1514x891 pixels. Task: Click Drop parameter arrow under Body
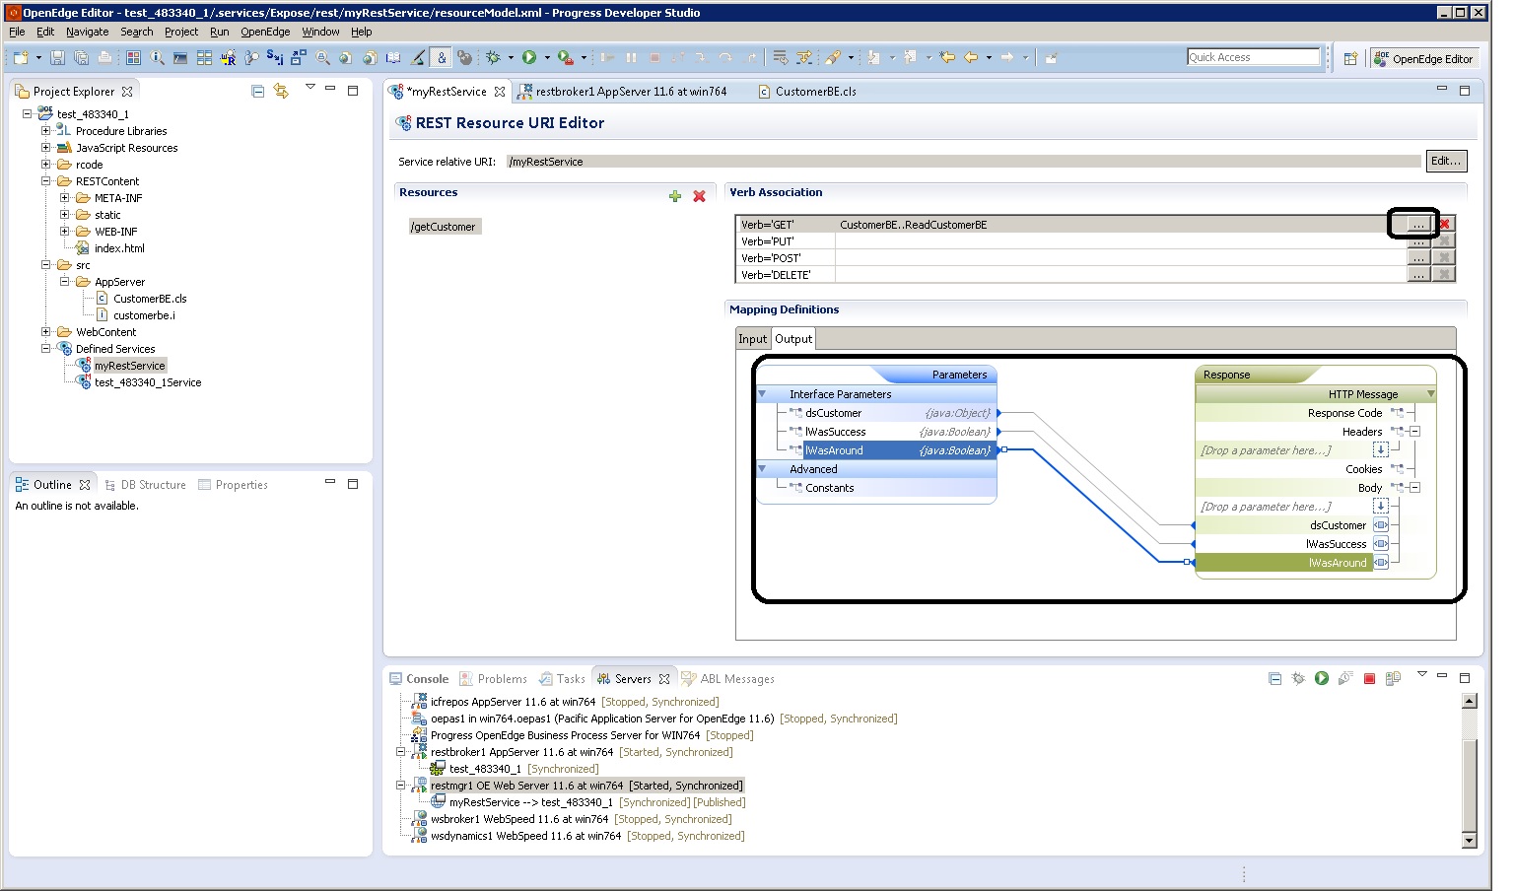coord(1380,507)
